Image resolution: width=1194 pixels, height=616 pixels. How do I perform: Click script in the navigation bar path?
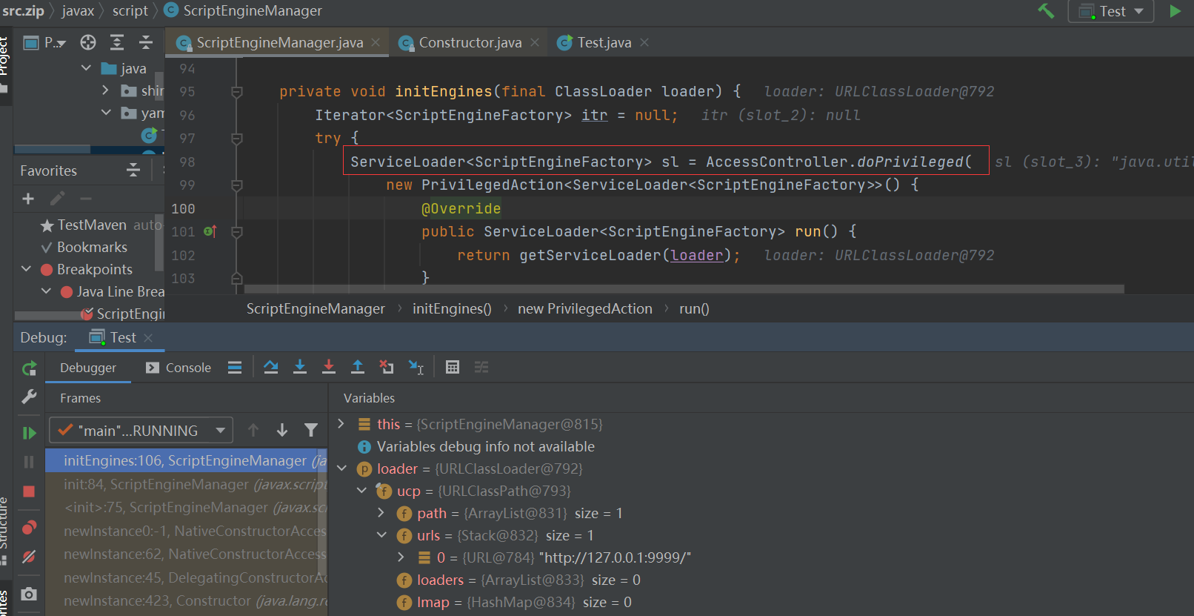click(x=130, y=11)
